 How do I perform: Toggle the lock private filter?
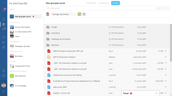(x=163, y=8)
